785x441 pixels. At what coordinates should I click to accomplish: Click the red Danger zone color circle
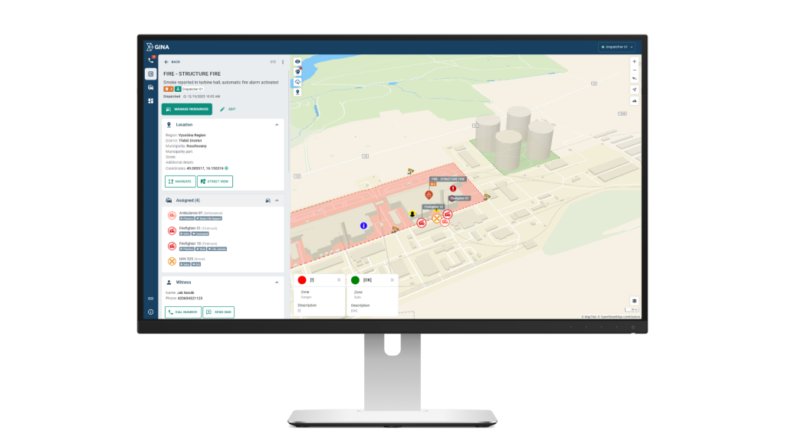(x=302, y=280)
